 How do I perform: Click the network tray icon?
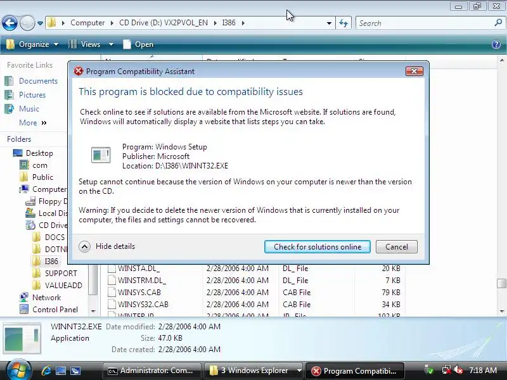tap(446, 370)
